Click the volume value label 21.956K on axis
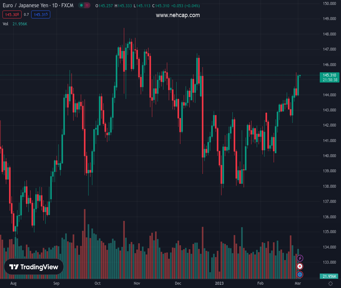This screenshot has width=341, height=288. coord(329,276)
